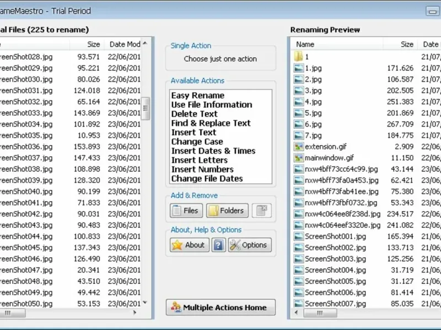Click the image icon beside 4.jpg
Screen dimensions: 441x330
298,102
